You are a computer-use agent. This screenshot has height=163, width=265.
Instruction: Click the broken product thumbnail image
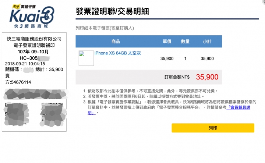coord(86,58)
